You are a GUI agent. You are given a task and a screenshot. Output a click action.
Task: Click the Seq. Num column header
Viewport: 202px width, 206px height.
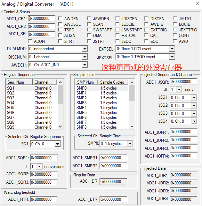coord(19,82)
